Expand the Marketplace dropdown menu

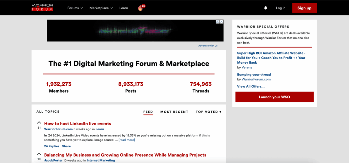click(101, 8)
